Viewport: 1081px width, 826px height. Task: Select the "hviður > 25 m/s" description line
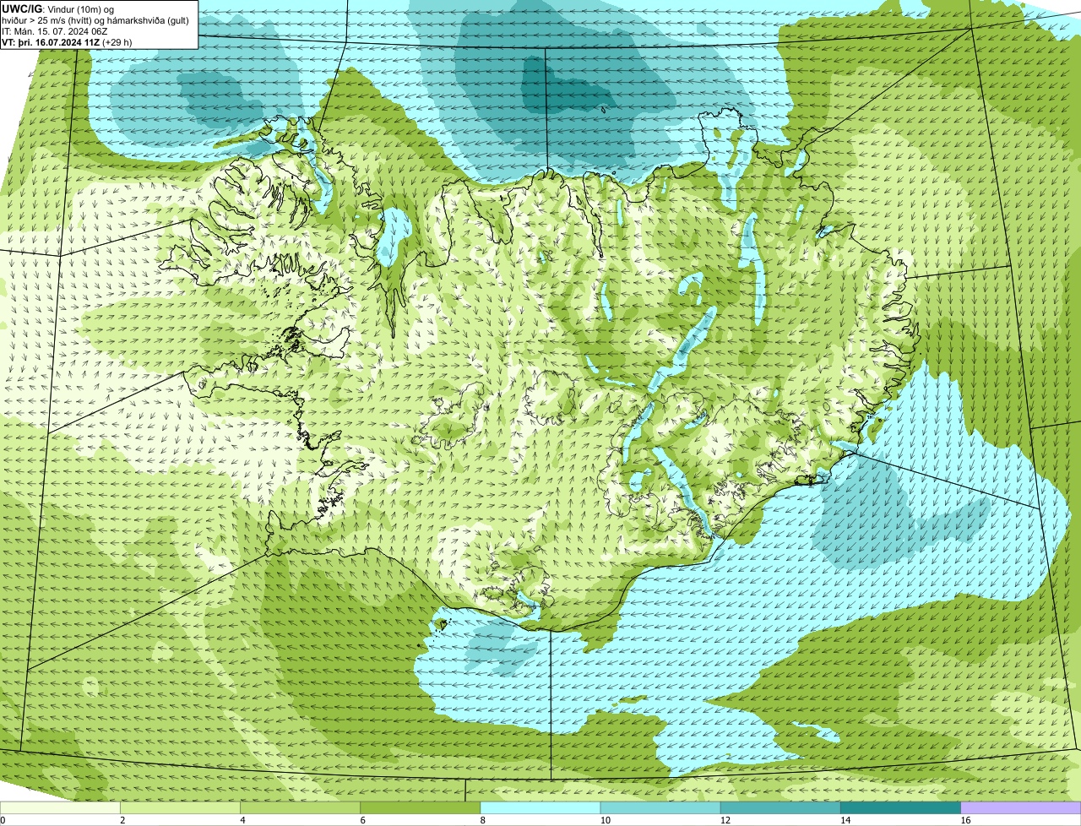tap(95, 20)
